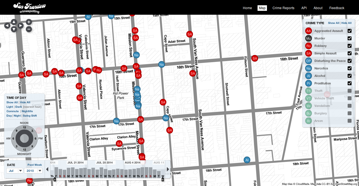Click the Theft Th legend icon
359x186 pixels.
pos(309,91)
